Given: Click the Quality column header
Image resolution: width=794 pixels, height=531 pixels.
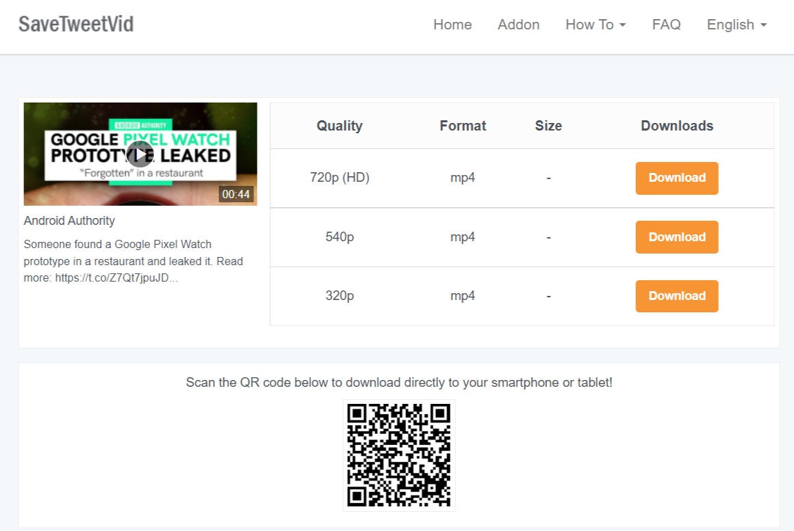Looking at the screenshot, I should coord(340,126).
